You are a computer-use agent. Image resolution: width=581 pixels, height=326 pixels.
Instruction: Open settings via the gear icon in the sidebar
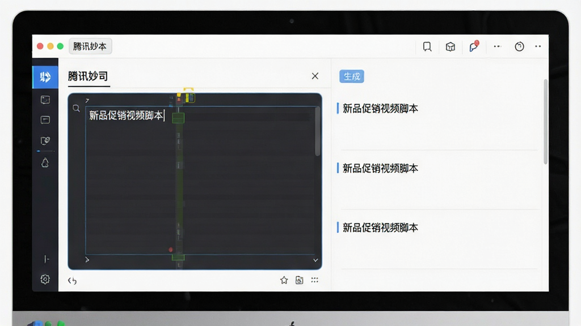pos(45,279)
